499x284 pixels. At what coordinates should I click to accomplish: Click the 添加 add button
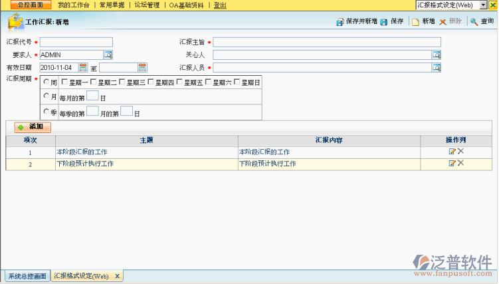(x=33, y=127)
